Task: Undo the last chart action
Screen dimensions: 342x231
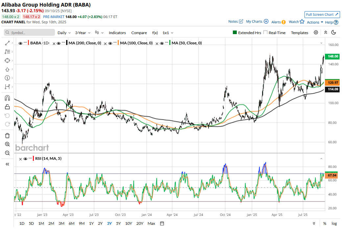Action: click(7, 115)
